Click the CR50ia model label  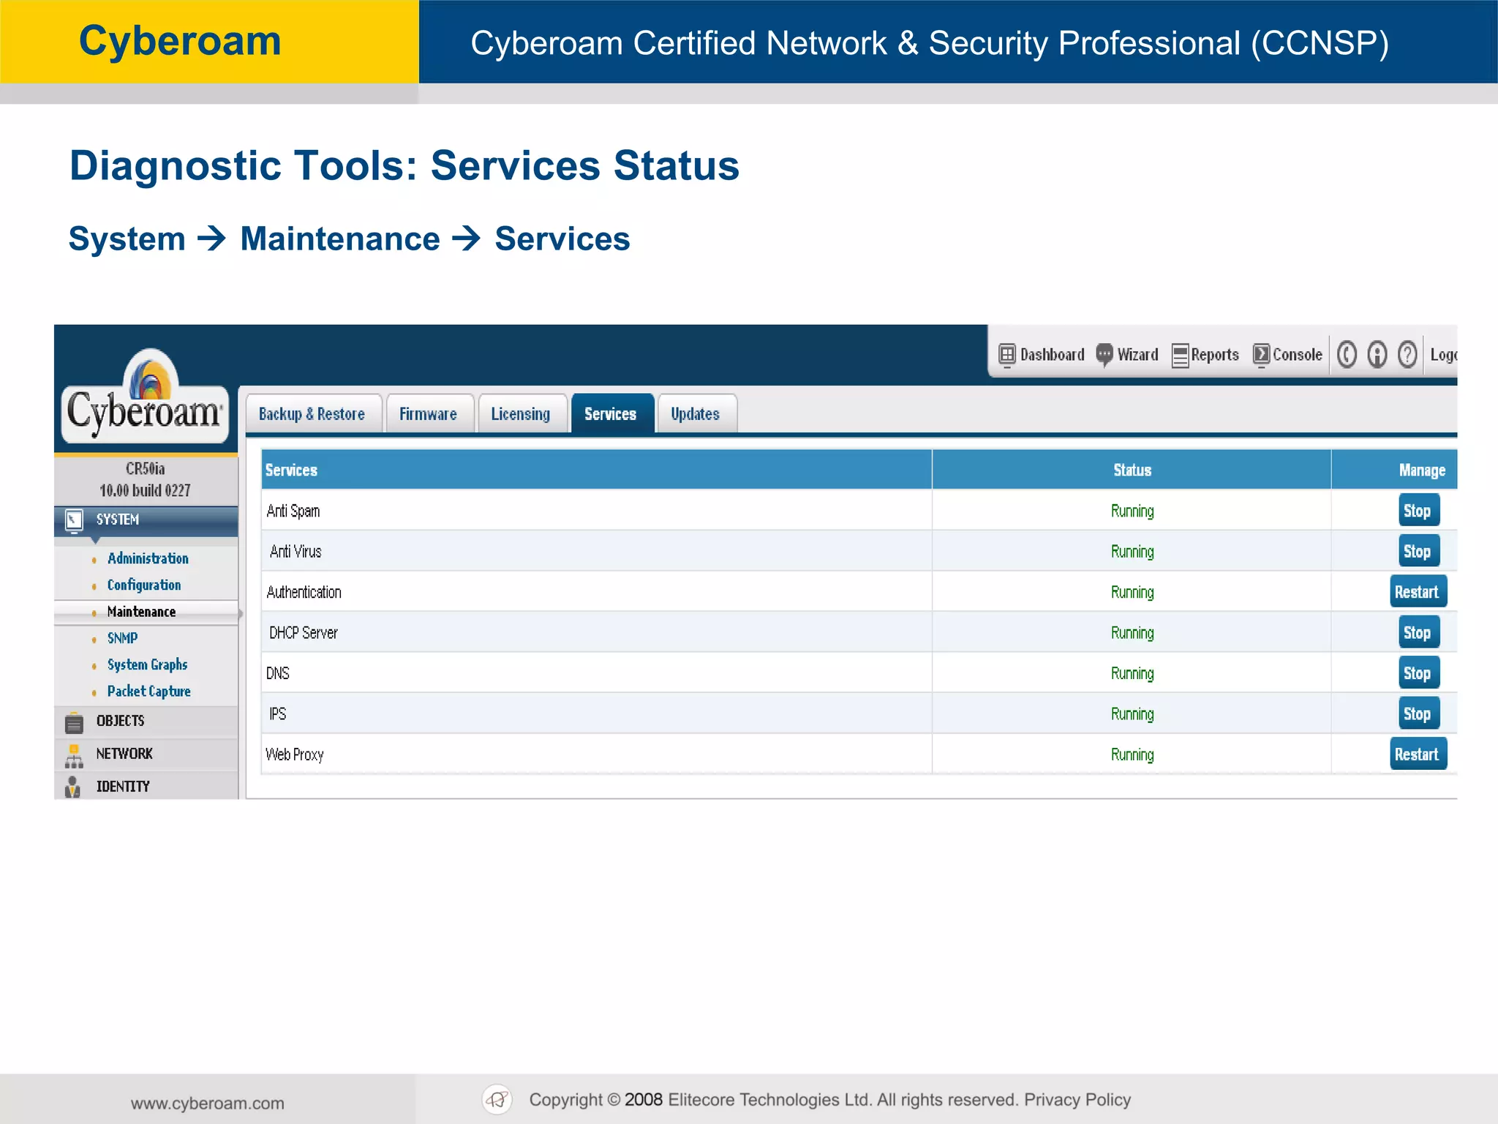(146, 469)
